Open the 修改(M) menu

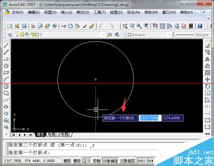point(151,12)
